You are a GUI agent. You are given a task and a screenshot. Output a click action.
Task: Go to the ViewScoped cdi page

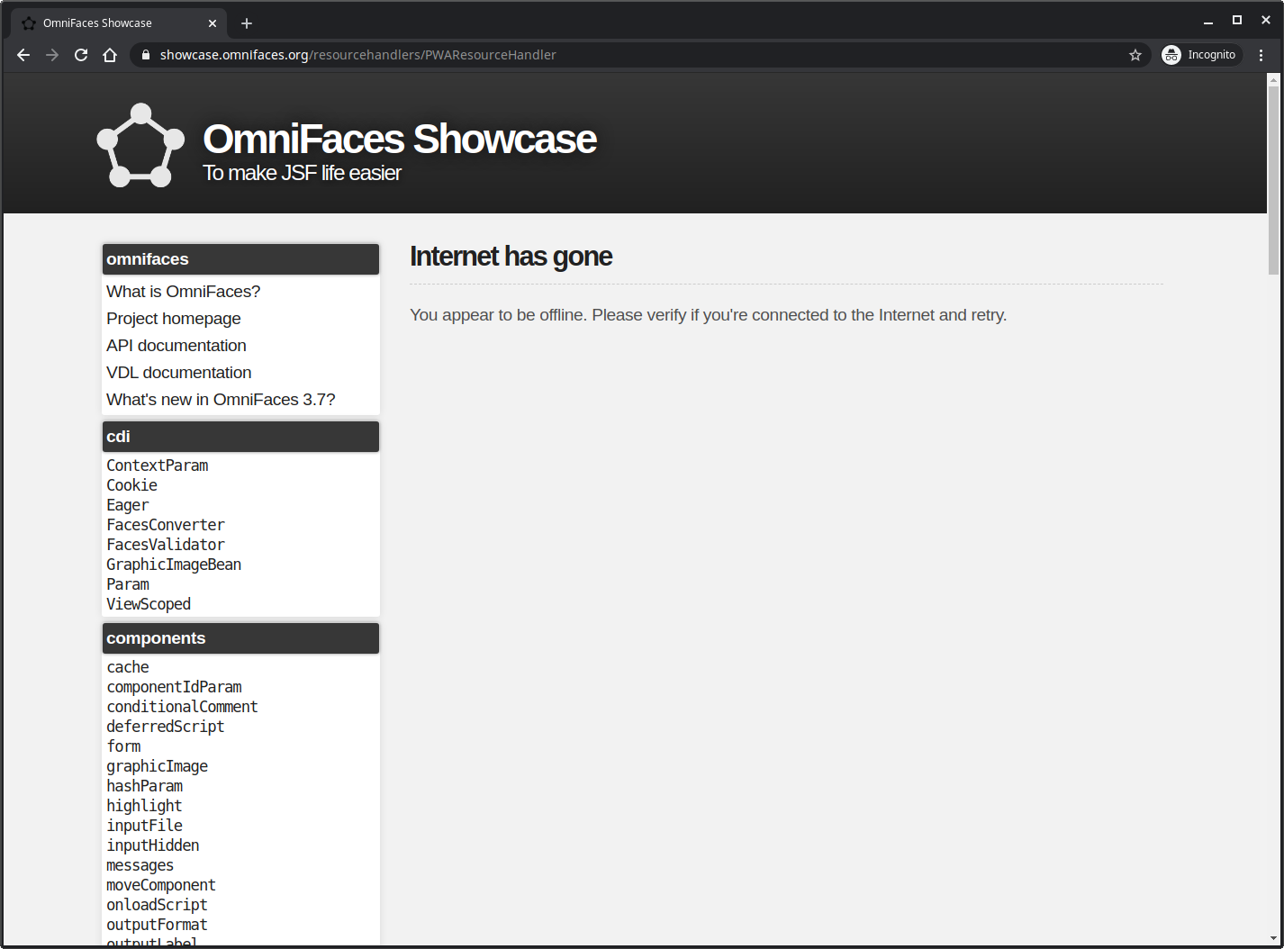149,604
